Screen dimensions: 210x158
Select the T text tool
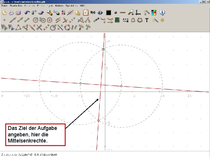[147, 20]
